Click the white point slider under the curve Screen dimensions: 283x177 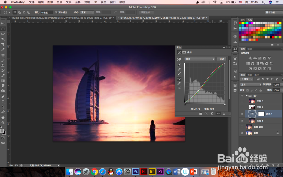pyautogui.click(x=225, y=105)
